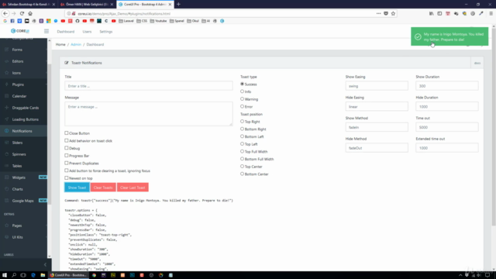496x279 pixels.
Task: Click the Charts sidebar icon
Action: (7, 189)
